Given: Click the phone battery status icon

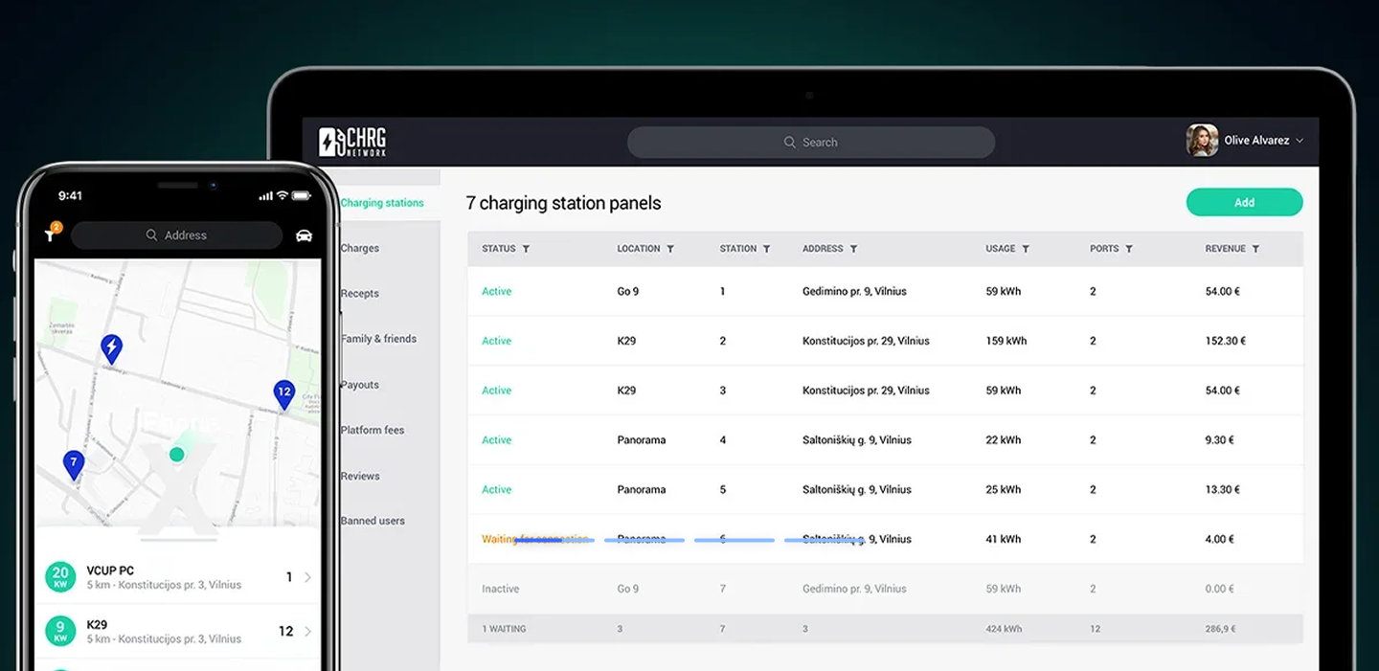Looking at the screenshot, I should pos(302,195).
